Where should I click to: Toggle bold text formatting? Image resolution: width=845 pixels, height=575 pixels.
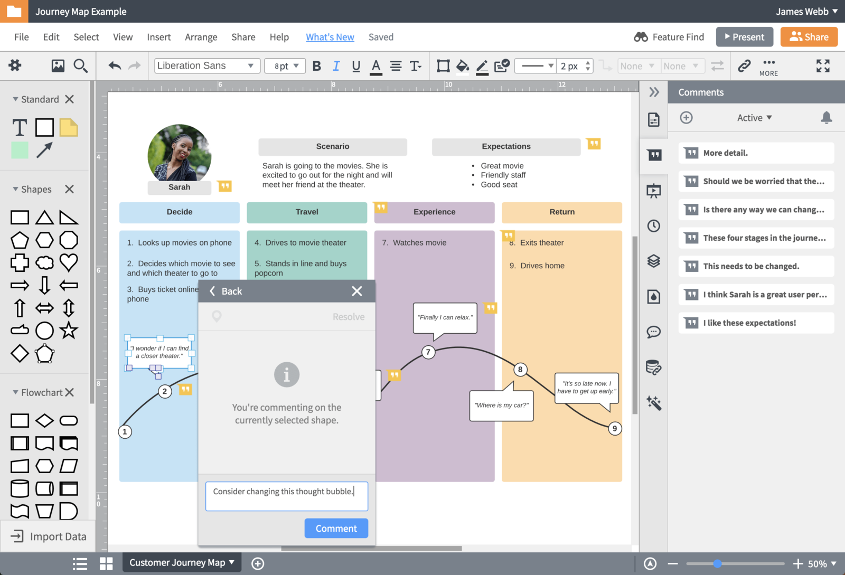pos(317,66)
